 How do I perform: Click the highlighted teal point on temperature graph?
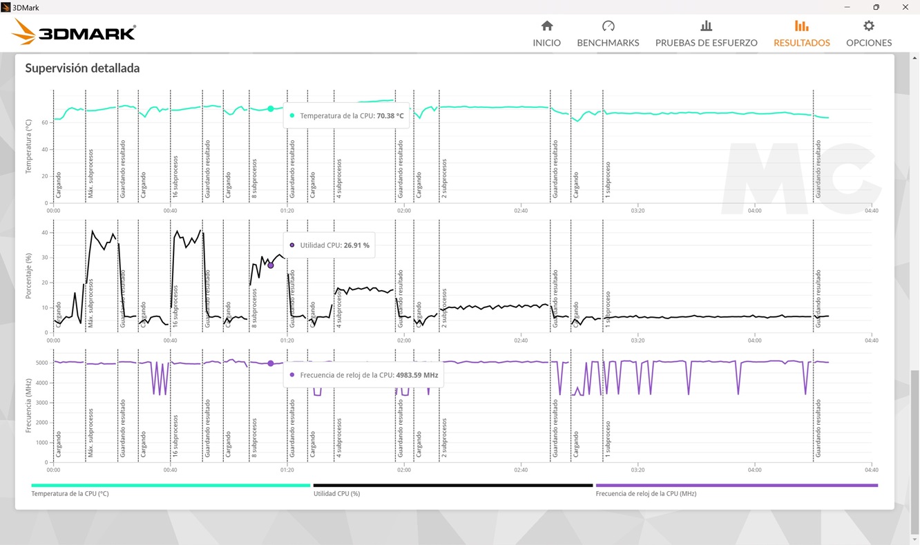click(x=271, y=108)
